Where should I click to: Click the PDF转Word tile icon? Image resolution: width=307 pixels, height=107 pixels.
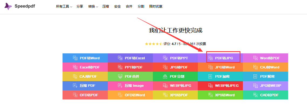tap(75, 58)
